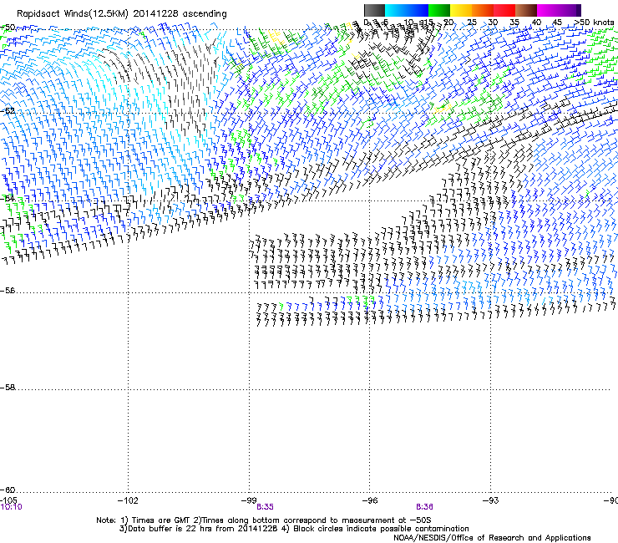The image size is (618, 543).
Task: Click the yellow 20-25 knots legend swatch
Action: (x=461, y=10)
